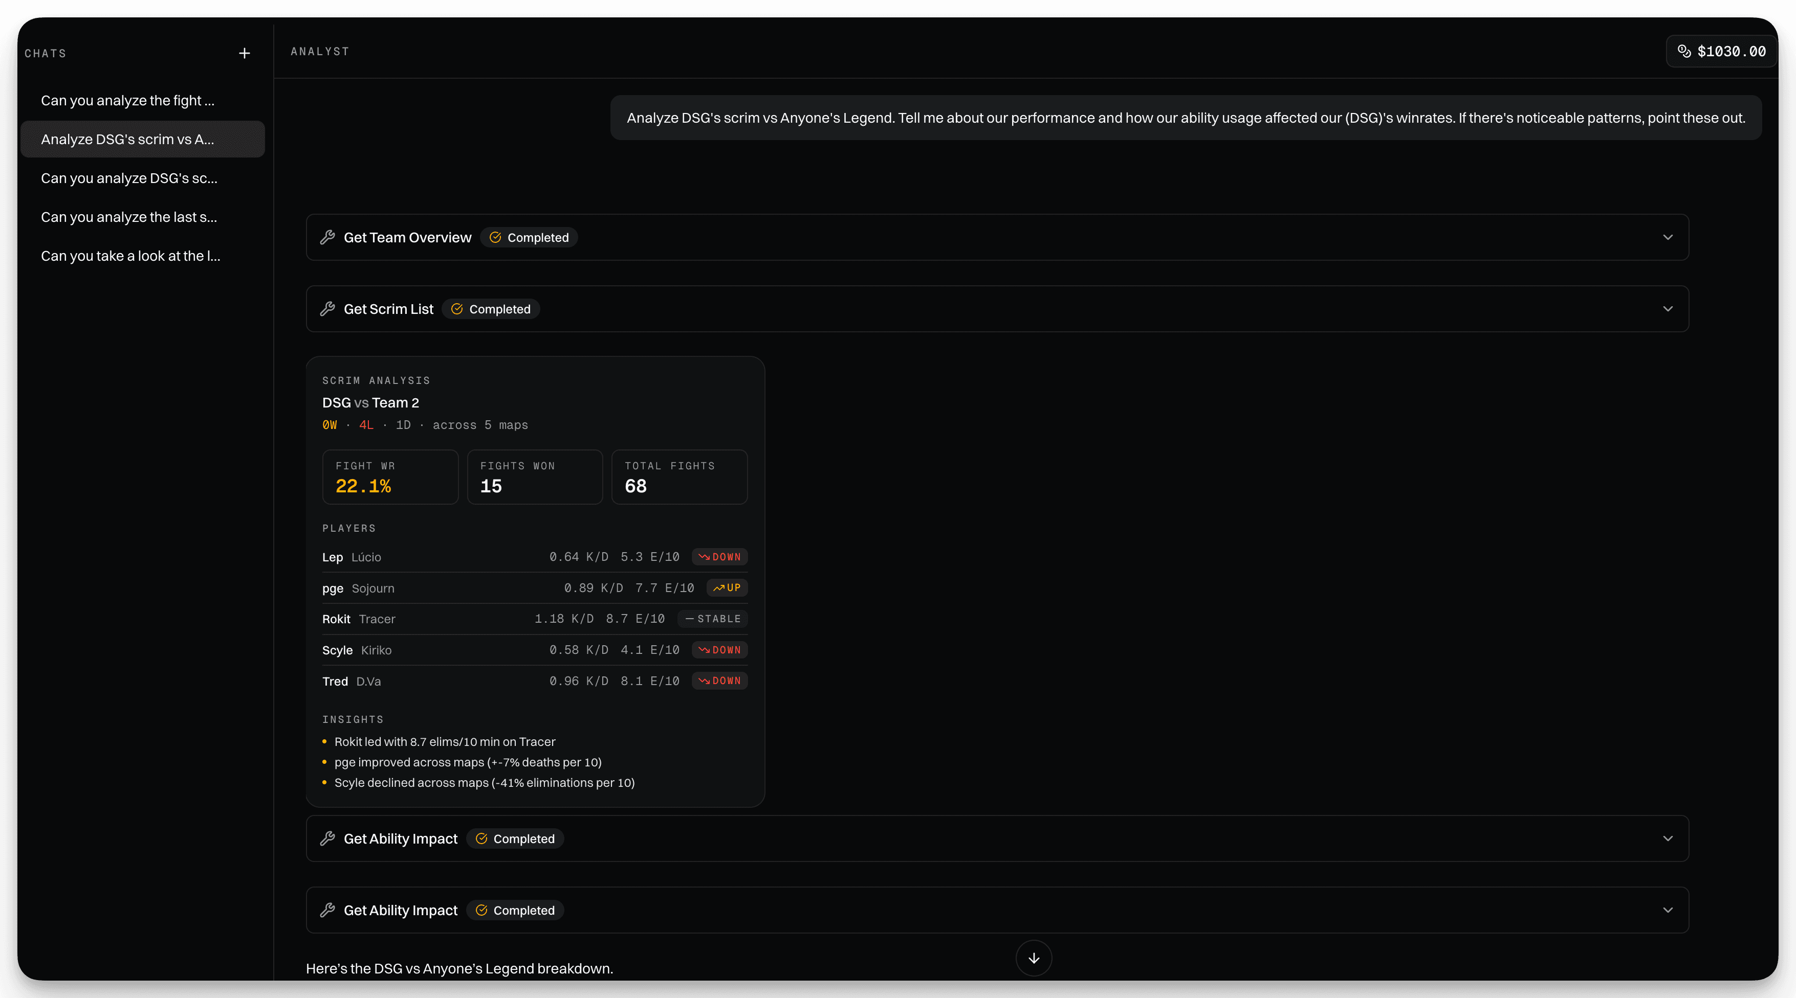Click the '7.7 E/10' value for pge
The width and height of the screenshot is (1796, 998).
click(x=665, y=588)
